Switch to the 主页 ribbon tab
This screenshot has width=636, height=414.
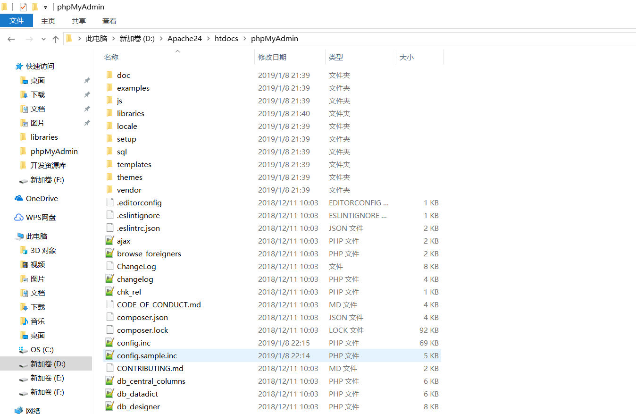(48, 21)
